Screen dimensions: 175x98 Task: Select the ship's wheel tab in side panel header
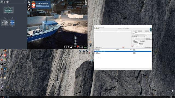coord(7,2)
